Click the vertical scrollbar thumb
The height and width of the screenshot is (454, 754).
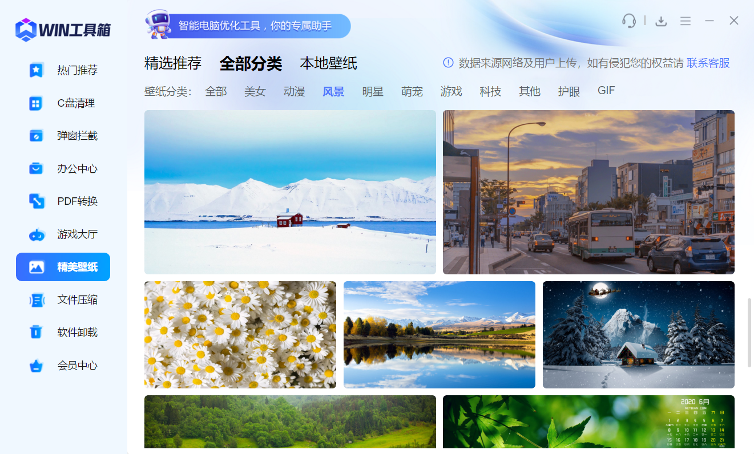tap(749, 333)
